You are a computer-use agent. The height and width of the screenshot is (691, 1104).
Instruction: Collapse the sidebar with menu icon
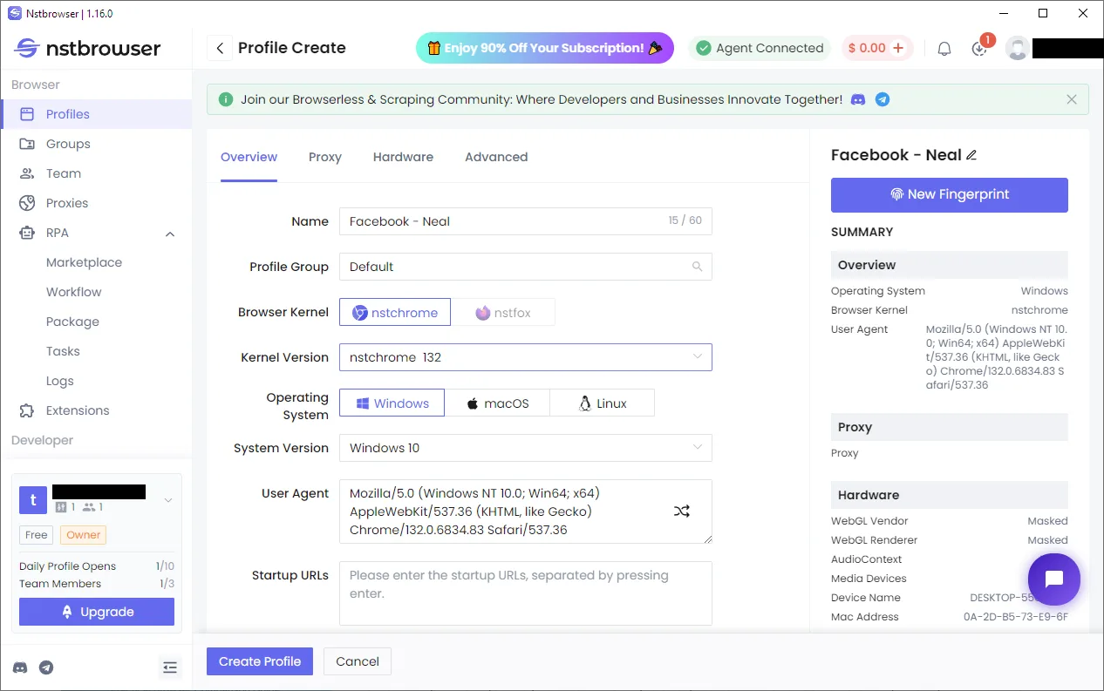tap(170, 667)
